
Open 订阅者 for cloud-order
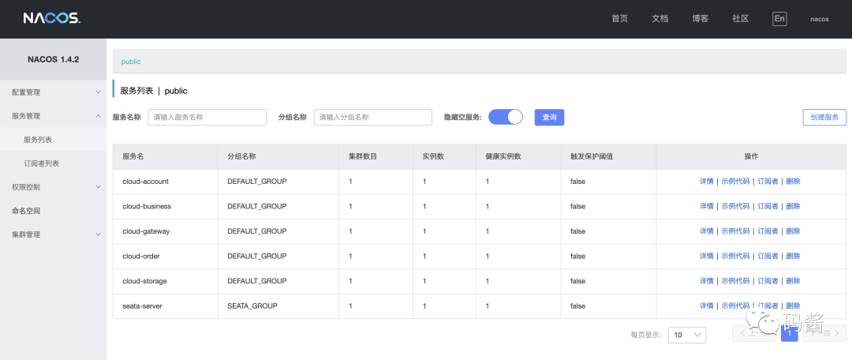[x=768, y=256]
